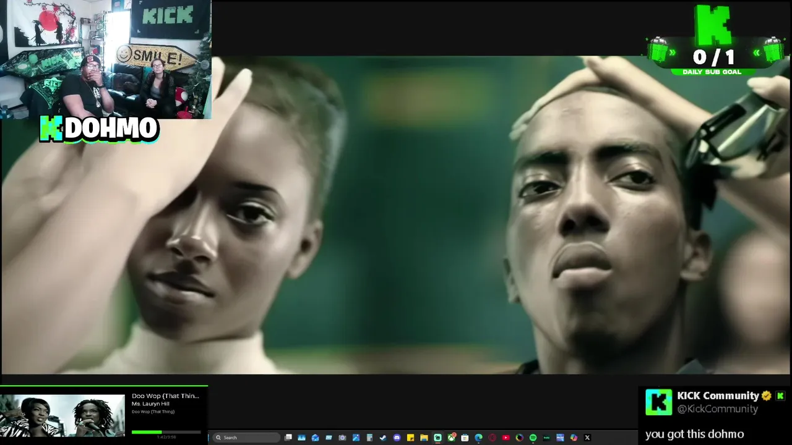Click the 'KICK Community' username
Image resolution: width=792 pixels, height=445 pixels.
718,396
